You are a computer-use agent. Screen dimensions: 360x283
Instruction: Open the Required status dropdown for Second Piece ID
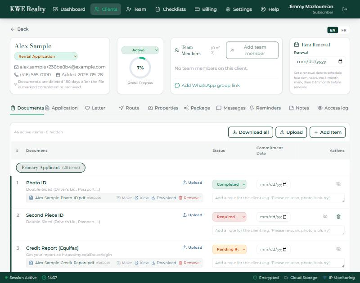(229, 217)
